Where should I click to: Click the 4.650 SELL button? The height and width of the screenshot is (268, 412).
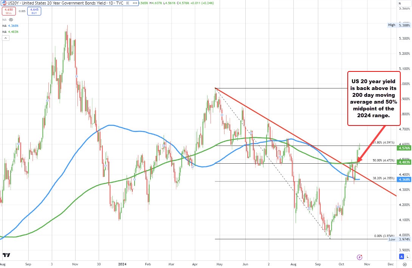click(x=9, y=11)
